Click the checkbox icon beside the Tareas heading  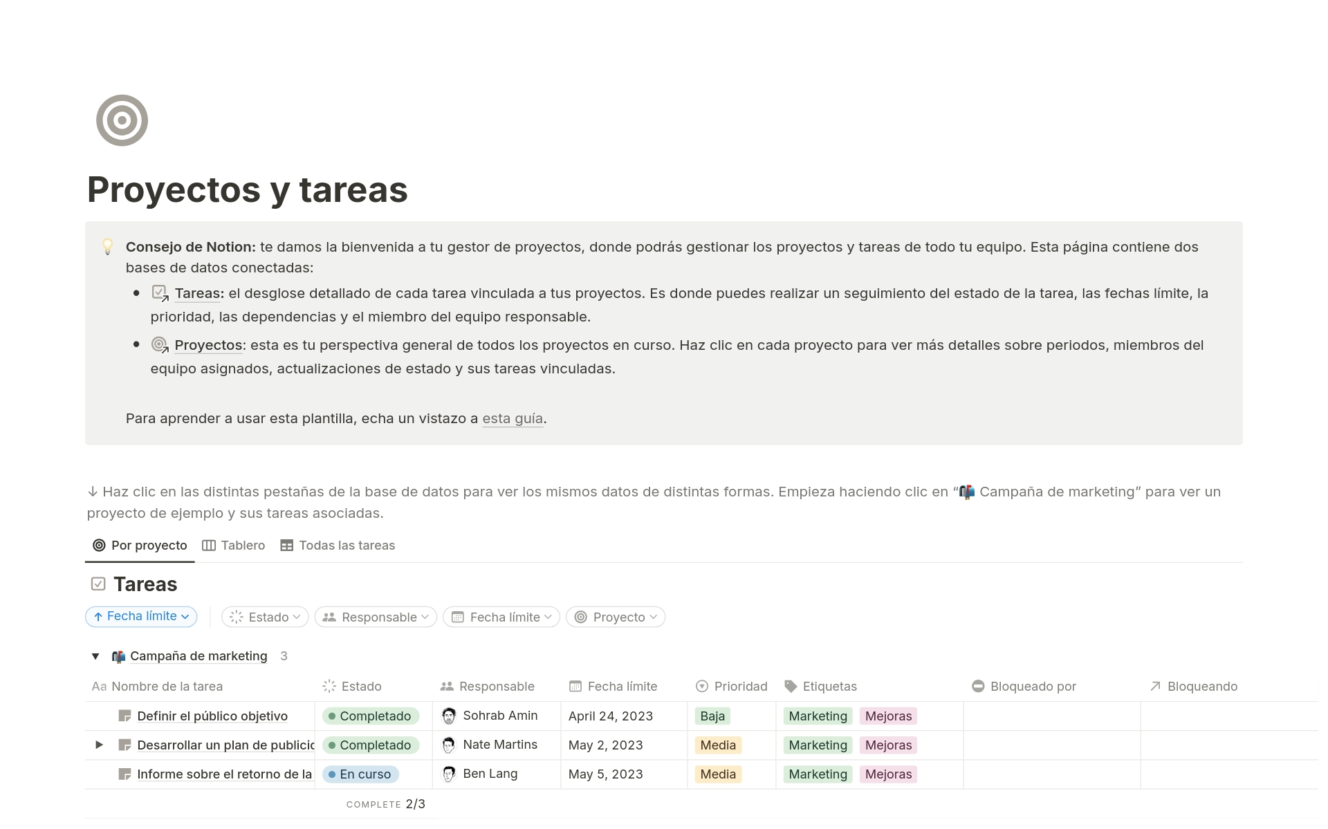point(98,584)
